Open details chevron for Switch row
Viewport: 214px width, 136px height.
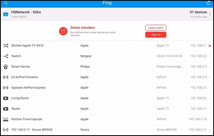pyautogui.click(x=210, y=56)
